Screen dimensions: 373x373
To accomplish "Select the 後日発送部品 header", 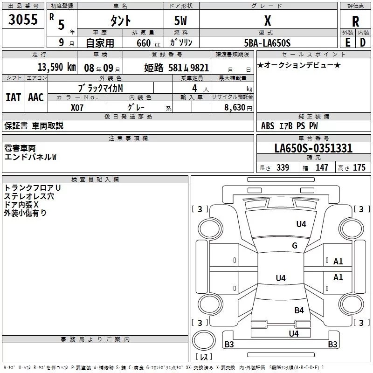I will tap(128, 116).
